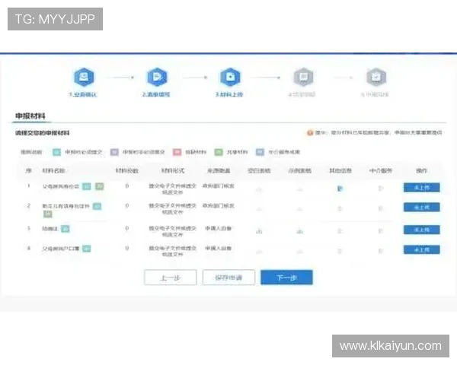457x365 pixels.
Task: Click the red 容缺材料 legend icon
Action: 177,152
